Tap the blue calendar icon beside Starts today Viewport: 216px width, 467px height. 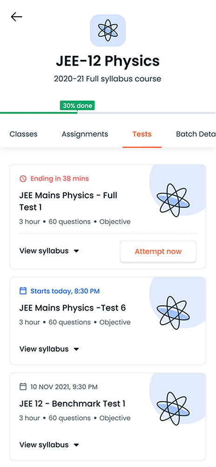23,291
